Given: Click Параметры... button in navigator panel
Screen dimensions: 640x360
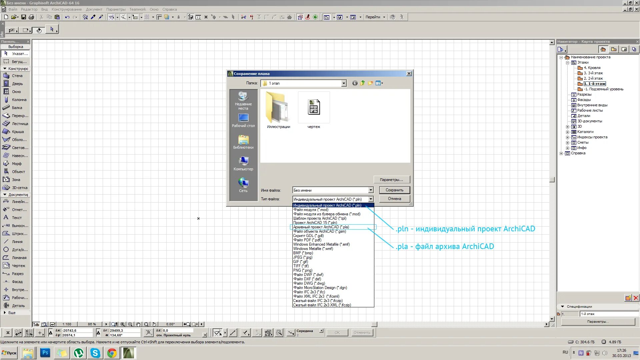Looking at the screenshot, I should (598, 322).
